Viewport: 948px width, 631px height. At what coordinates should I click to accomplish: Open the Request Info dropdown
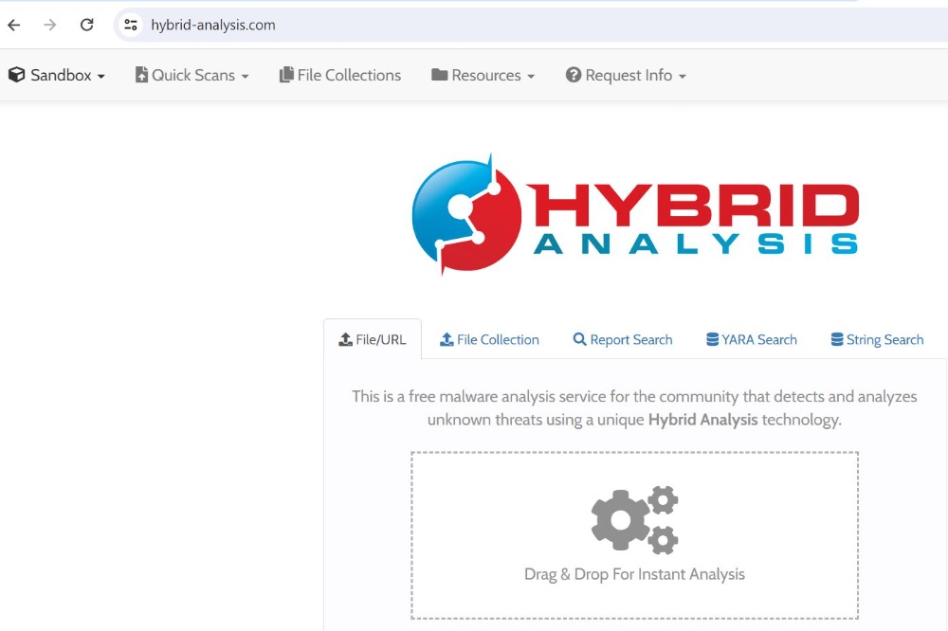pyautogui.click(x=626, y=76)
